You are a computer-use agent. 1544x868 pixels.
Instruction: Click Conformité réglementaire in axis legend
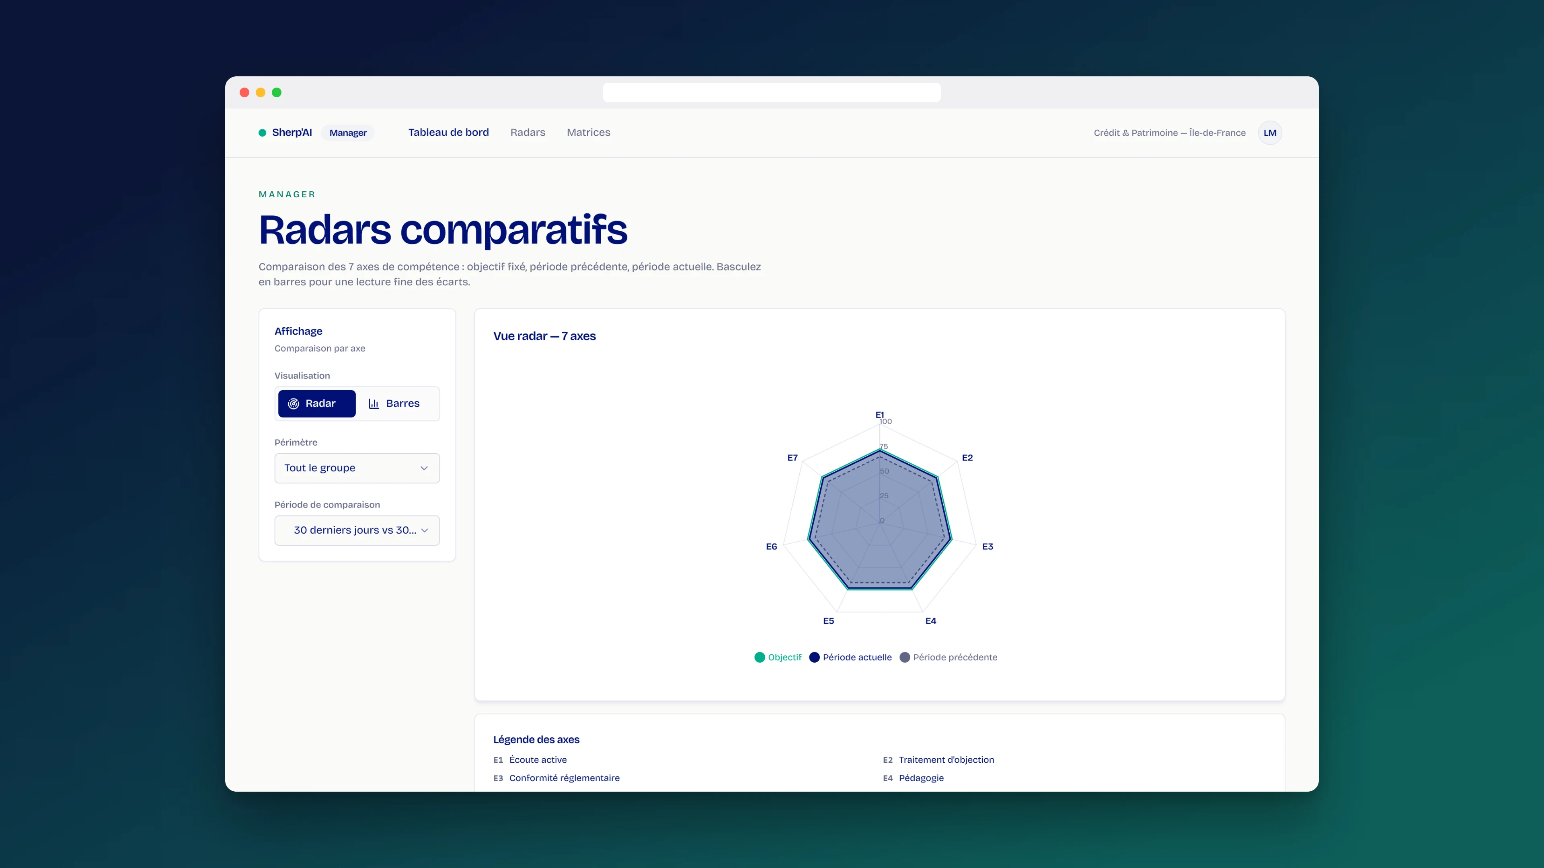pos(564,778)
